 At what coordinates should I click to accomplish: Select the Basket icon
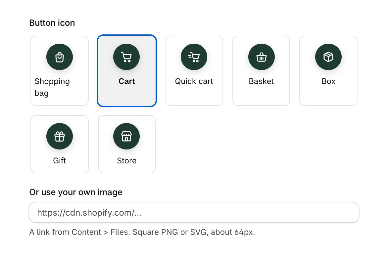coord(261,57)
